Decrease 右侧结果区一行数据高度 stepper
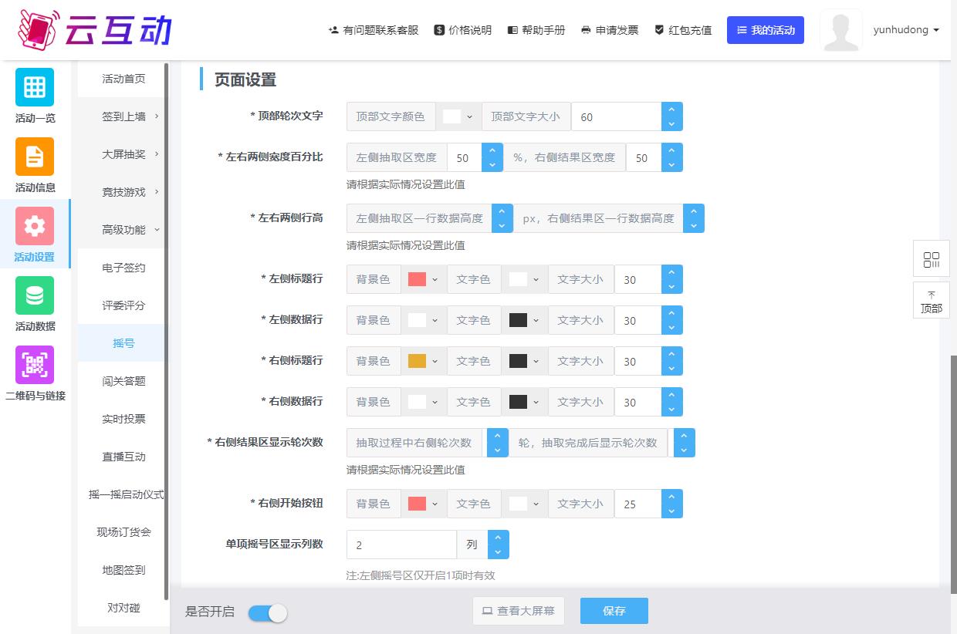The height and width of the screenshot is (634, 957). coord(693,225)
